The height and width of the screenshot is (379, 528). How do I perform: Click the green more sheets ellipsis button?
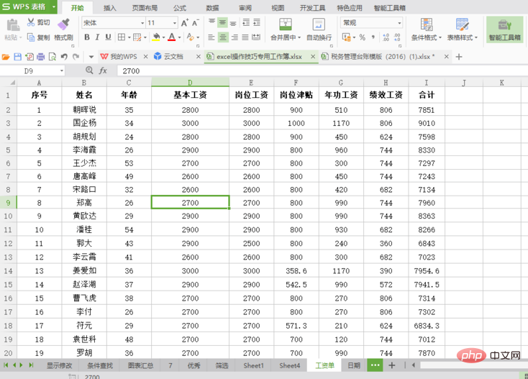(375, 365)
